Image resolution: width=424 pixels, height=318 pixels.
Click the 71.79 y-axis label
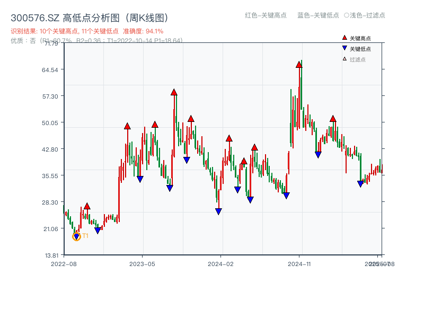click(x=50, y=45)
